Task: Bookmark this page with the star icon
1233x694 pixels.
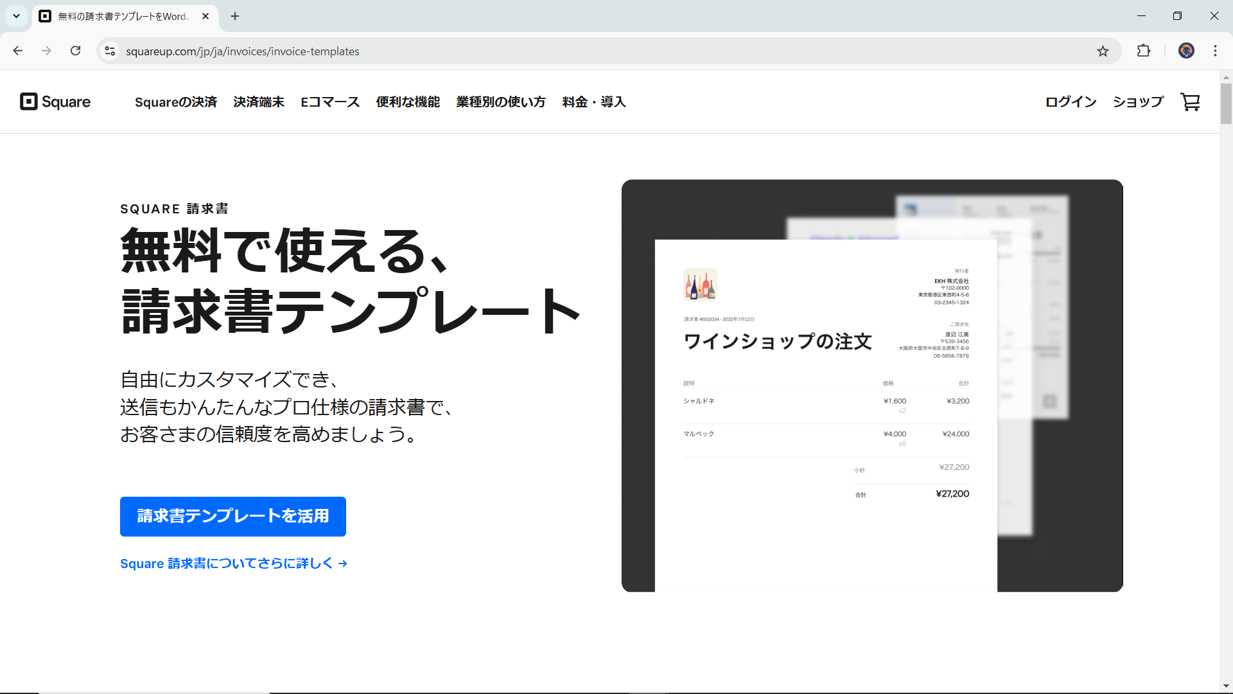Action: point(1103,51)
